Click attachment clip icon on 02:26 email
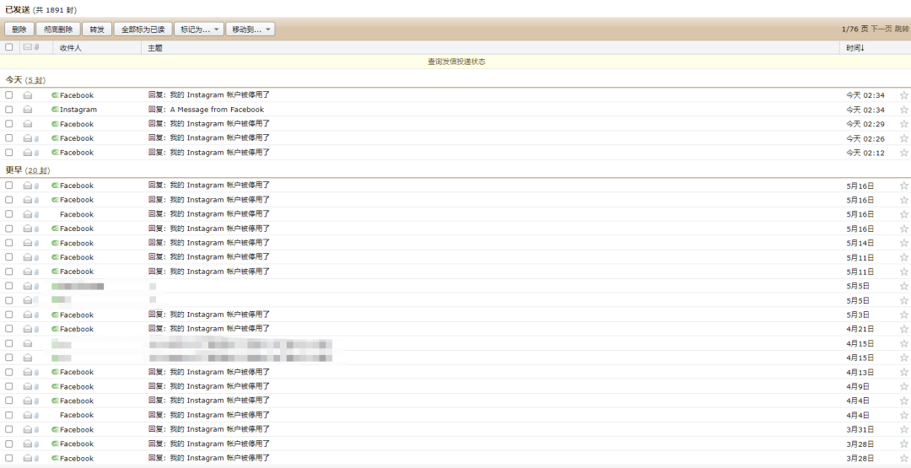911x468 pixels. click(x=36, y=138)
